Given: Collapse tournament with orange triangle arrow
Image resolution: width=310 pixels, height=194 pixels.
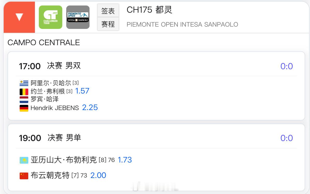Looking at the screenshot, I should pos(19,17).
